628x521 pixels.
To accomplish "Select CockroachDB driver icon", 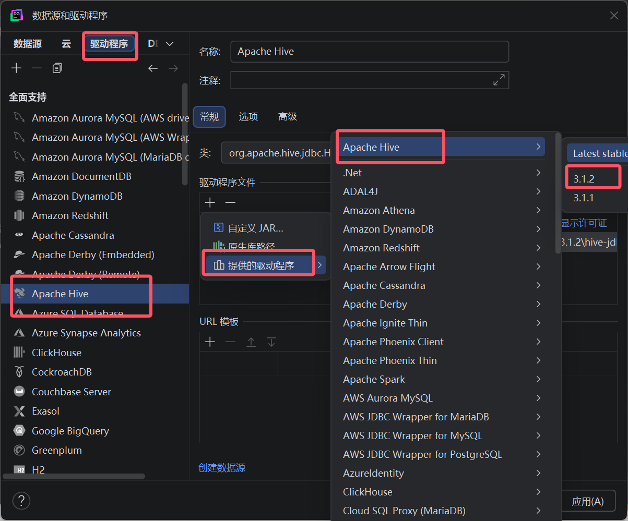I will coord(19,372).
